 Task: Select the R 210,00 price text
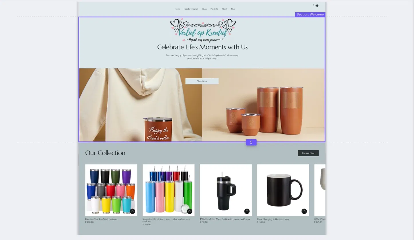pyautogui.click(x=204, y=222)
